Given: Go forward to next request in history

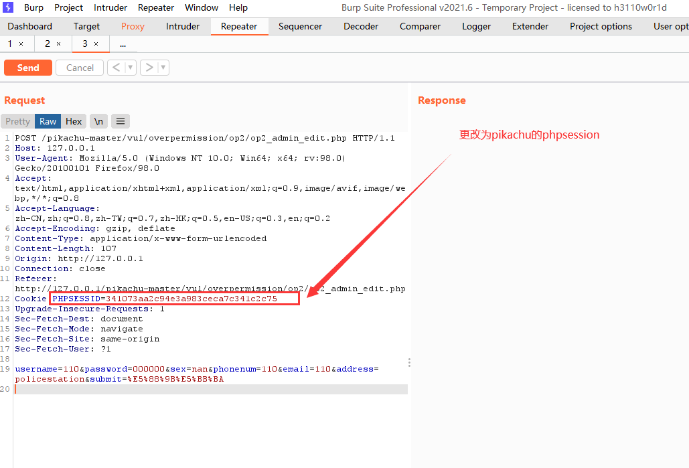Looking at the screenshot, I should point(149,68).
